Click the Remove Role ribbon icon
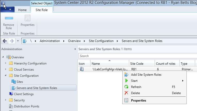This screenshot has height=111, width=197. click(9, 18)
